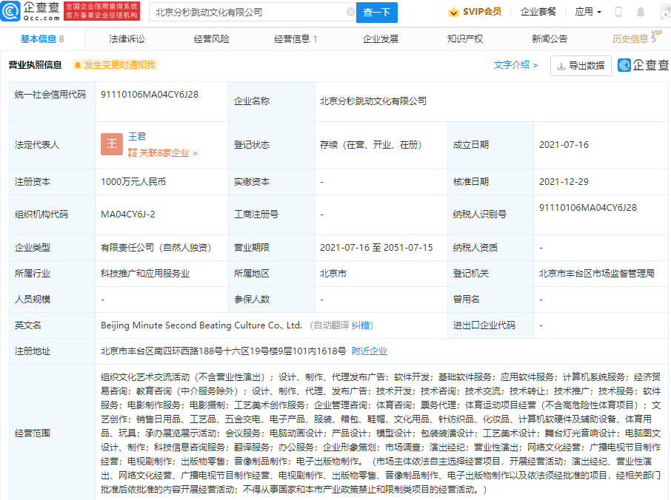
Task: Click 附近企业 link after address
Action: pos(370,351)
